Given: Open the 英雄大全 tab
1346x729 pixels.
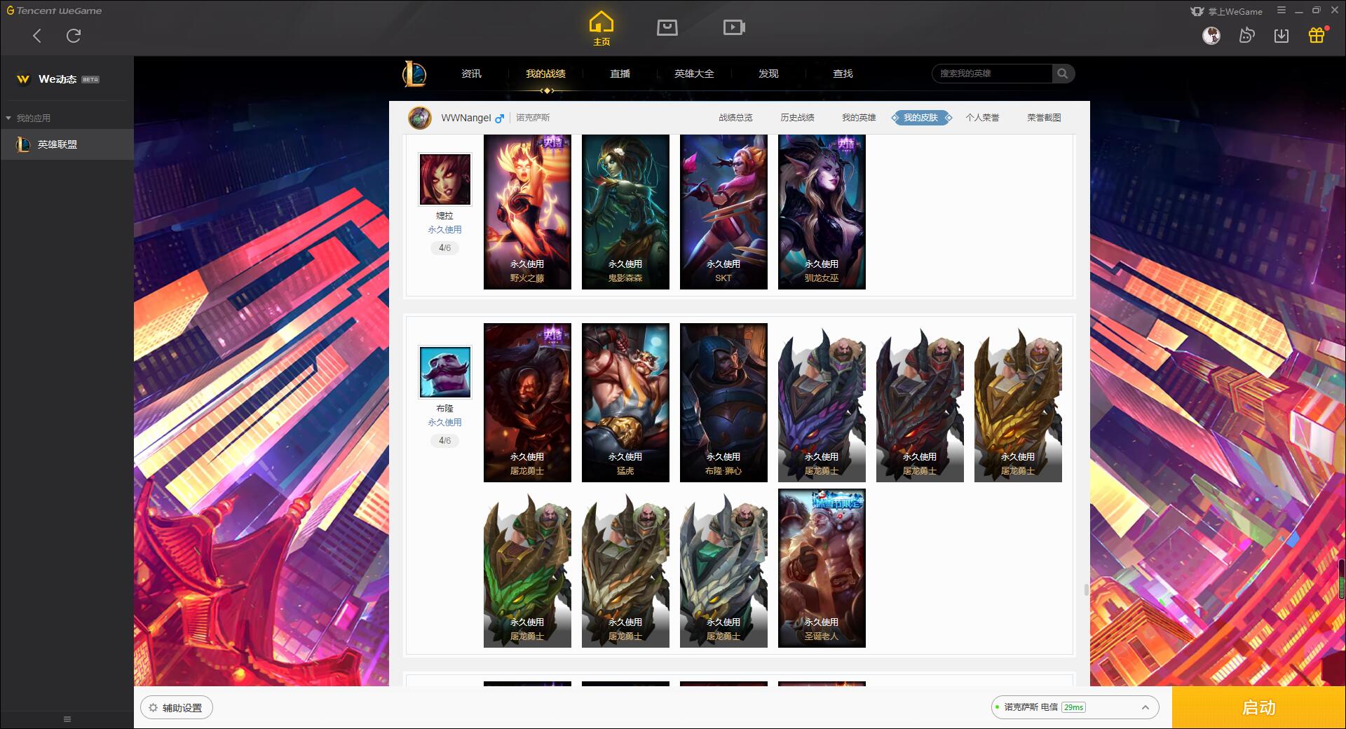Looking at the screenshot, I should tap(694, 74).
